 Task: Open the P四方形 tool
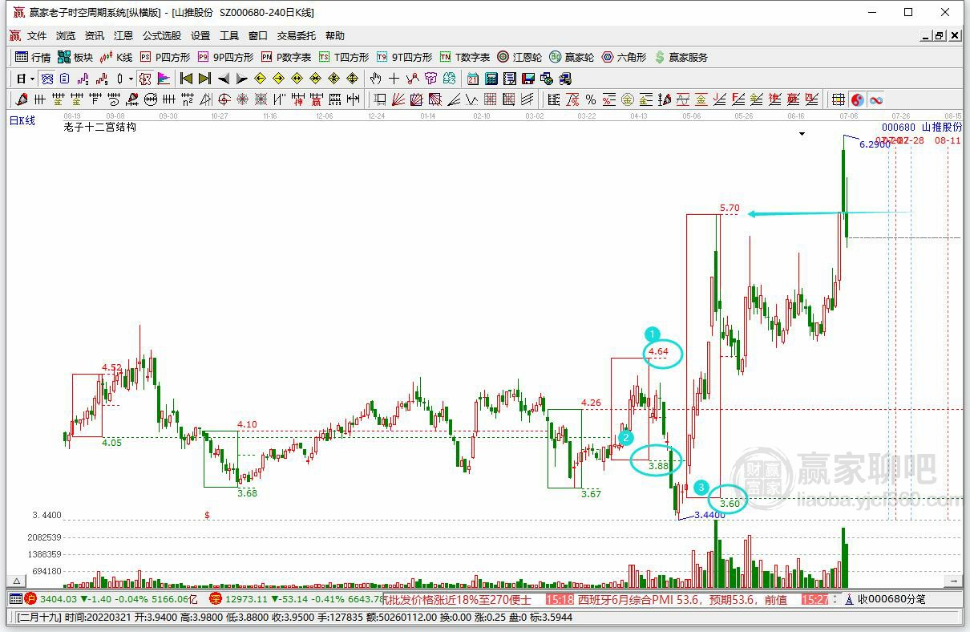pyautogui.click(x=165, y=57)
